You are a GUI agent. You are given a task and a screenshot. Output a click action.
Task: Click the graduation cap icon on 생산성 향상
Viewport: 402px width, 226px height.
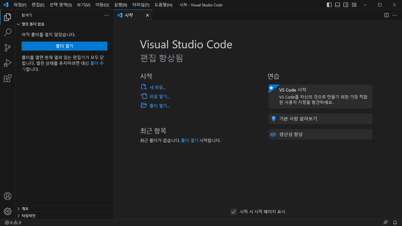click(x=273, y=134)
